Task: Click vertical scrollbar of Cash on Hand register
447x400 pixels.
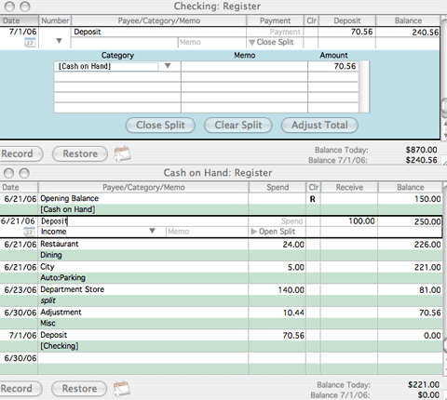Action: coord(445,279)
